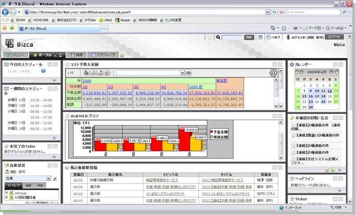Click the 予算金額 red legend swatch
The image size is (356, 215).
212,132
